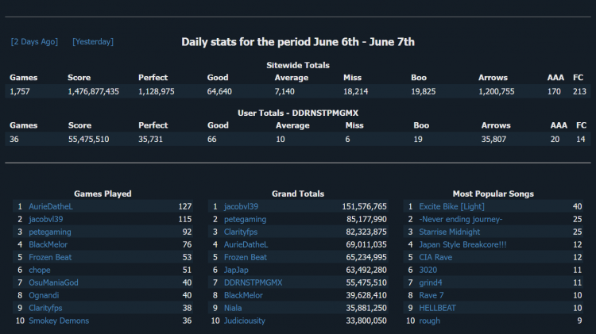View BlackMelor in Games Played list
The width and height of the screenshot is (596, 334).
coord(48,244)
